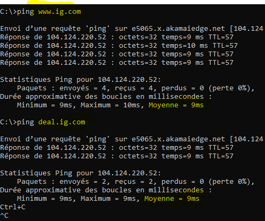The width and height of the screenshot is (265, 221).
Task: Click first 'Statistiques Ping pour 104.124.220.52' line
Action: [x=81, y=80]
